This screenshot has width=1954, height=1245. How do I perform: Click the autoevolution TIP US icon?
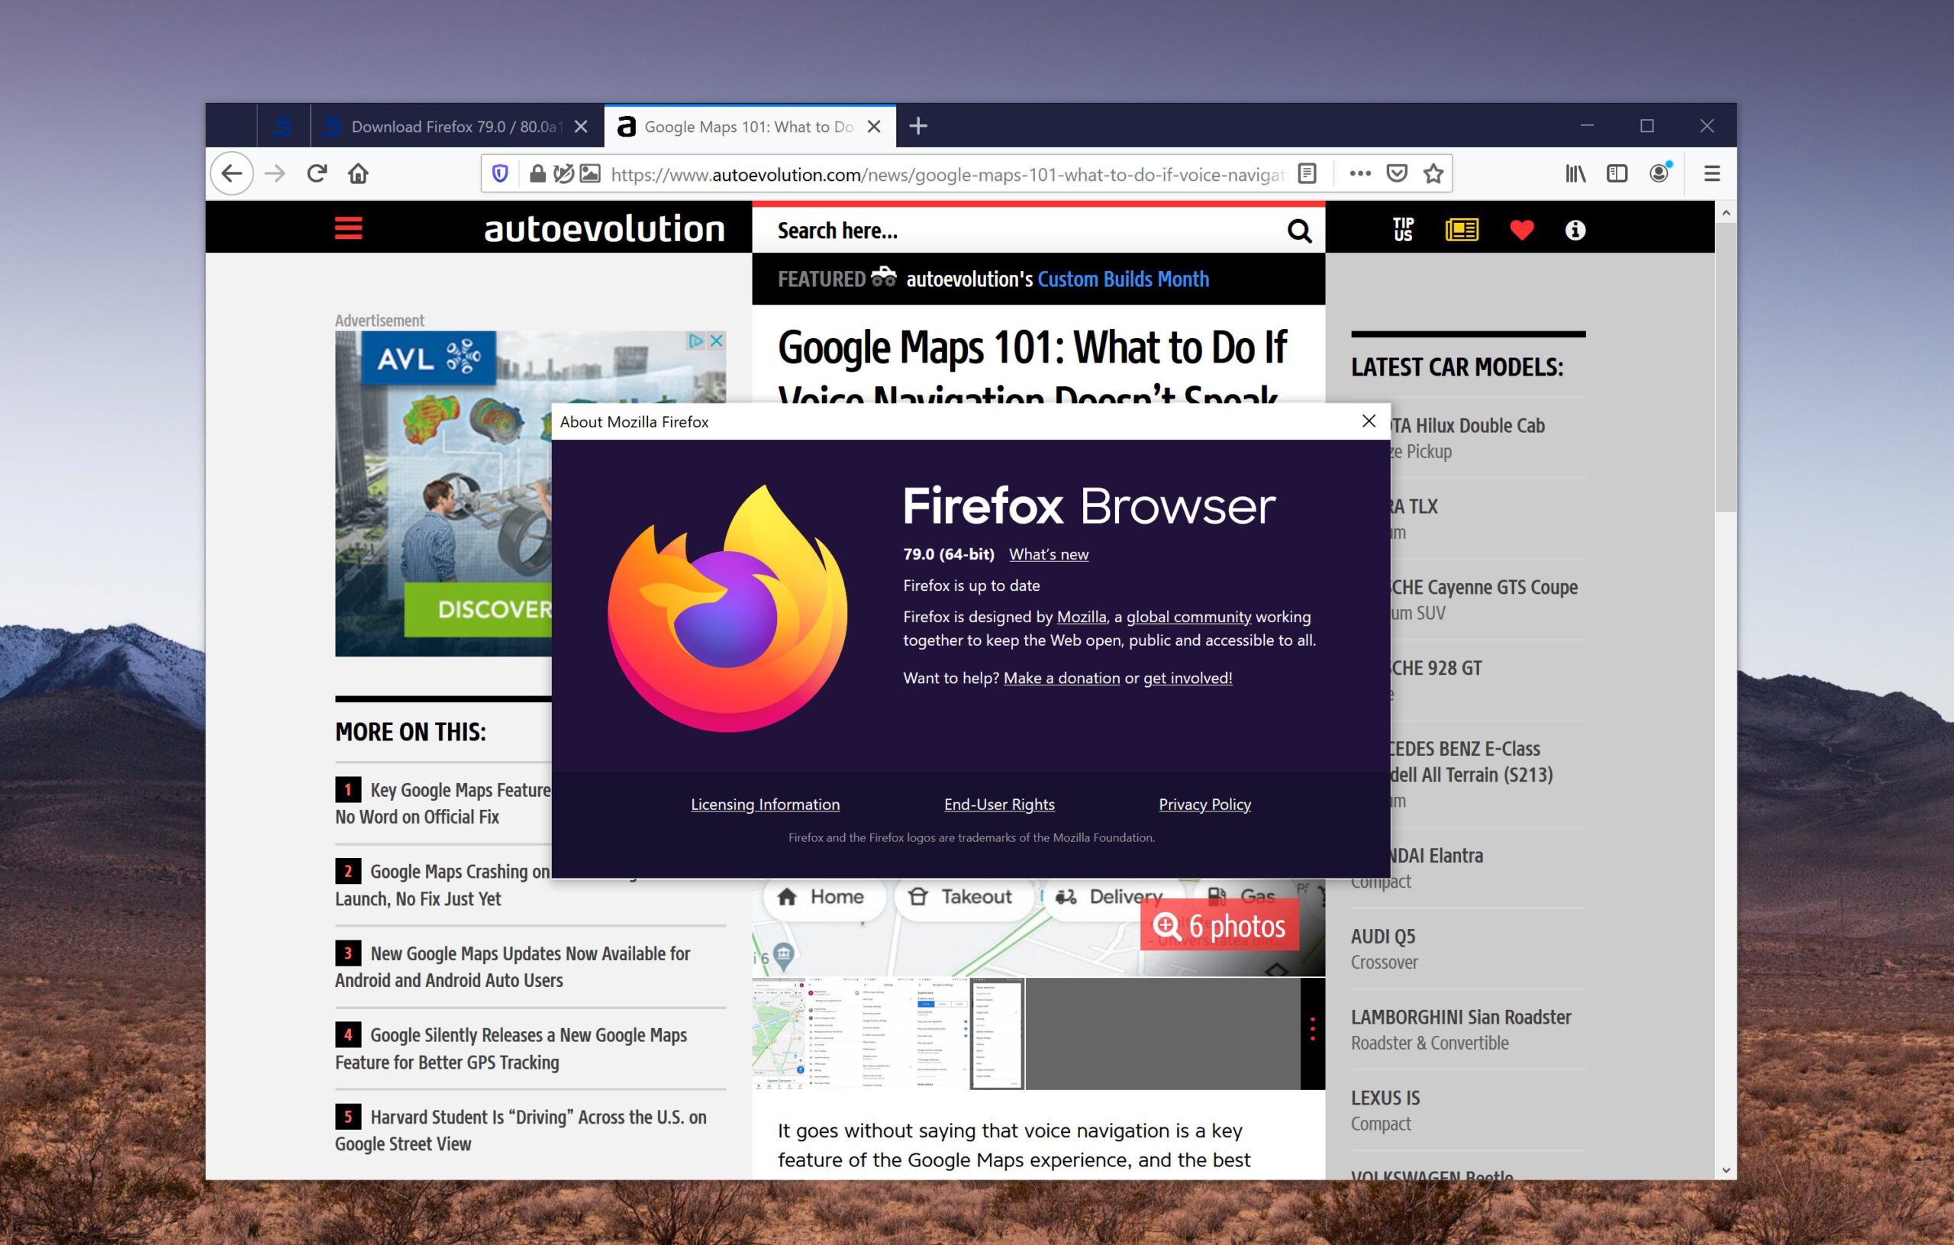(x=1400, y=229)
